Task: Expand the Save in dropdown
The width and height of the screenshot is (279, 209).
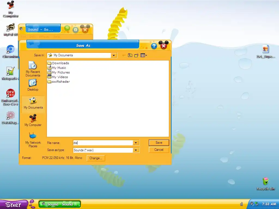Action: [114, 56]
